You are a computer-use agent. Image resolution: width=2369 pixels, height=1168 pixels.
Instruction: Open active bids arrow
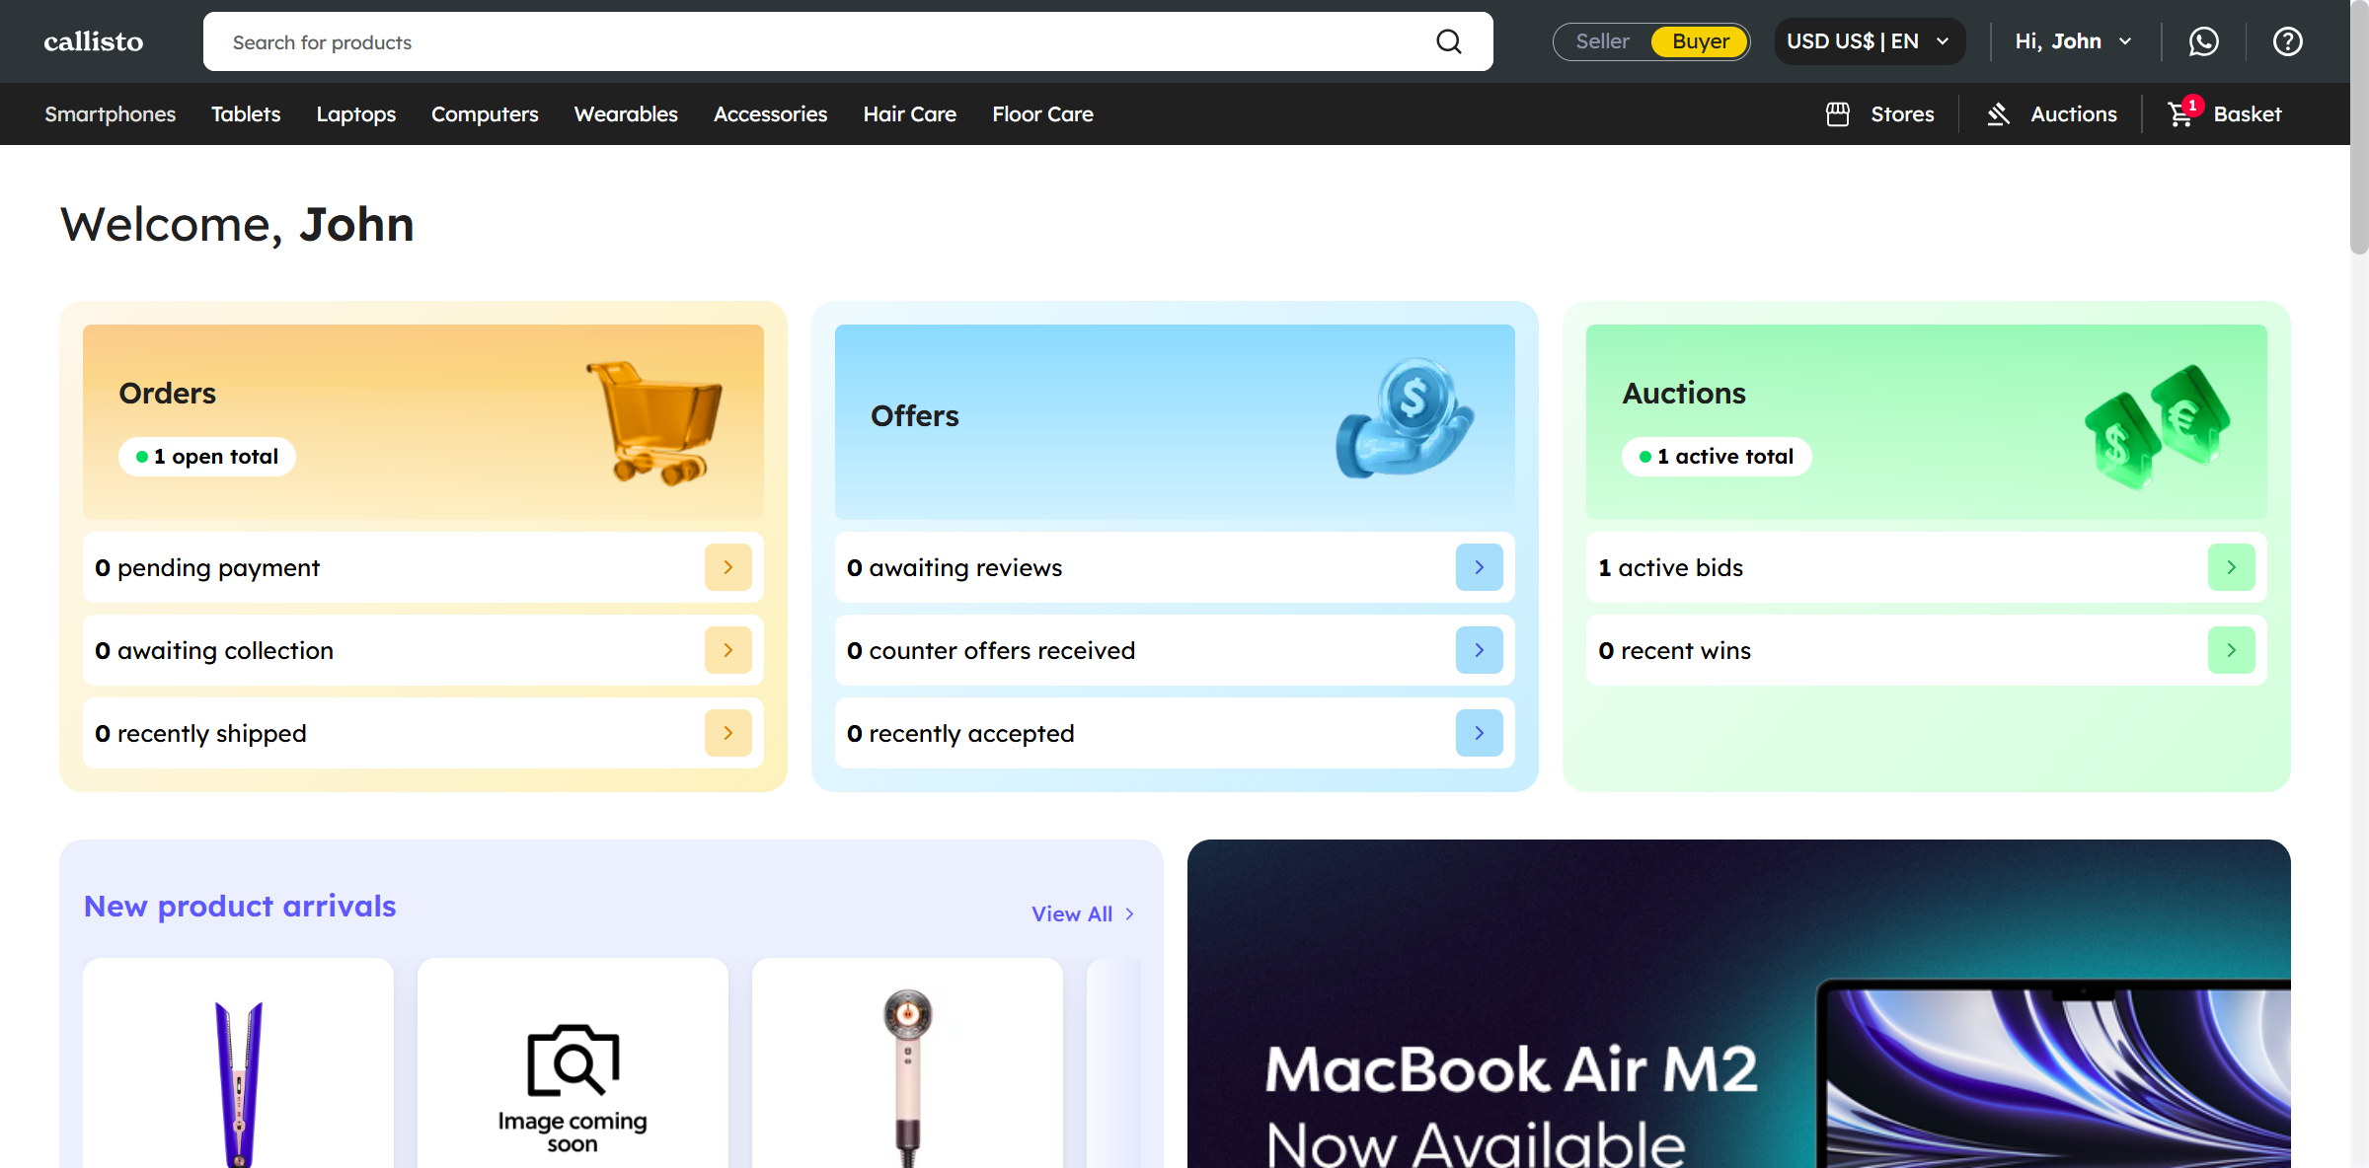click(x=2232, y=567)
